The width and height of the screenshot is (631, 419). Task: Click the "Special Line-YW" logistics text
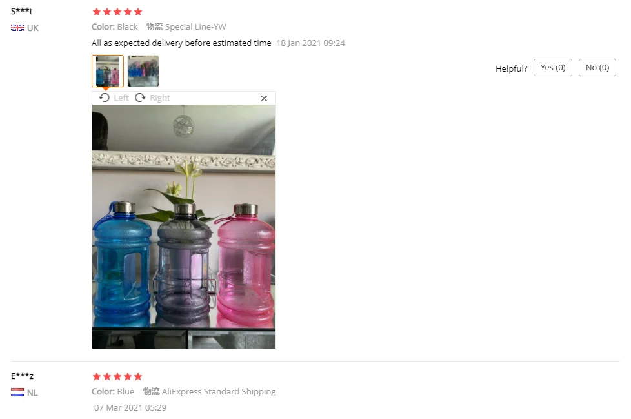pyautogui.click(x=195, y=27)
